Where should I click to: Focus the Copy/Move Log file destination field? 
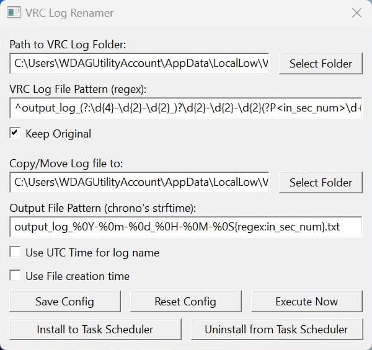coord(139,182)
